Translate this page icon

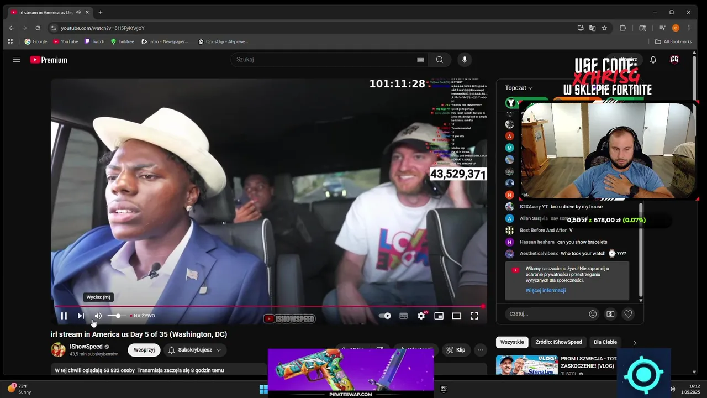(x=592, y=28)
